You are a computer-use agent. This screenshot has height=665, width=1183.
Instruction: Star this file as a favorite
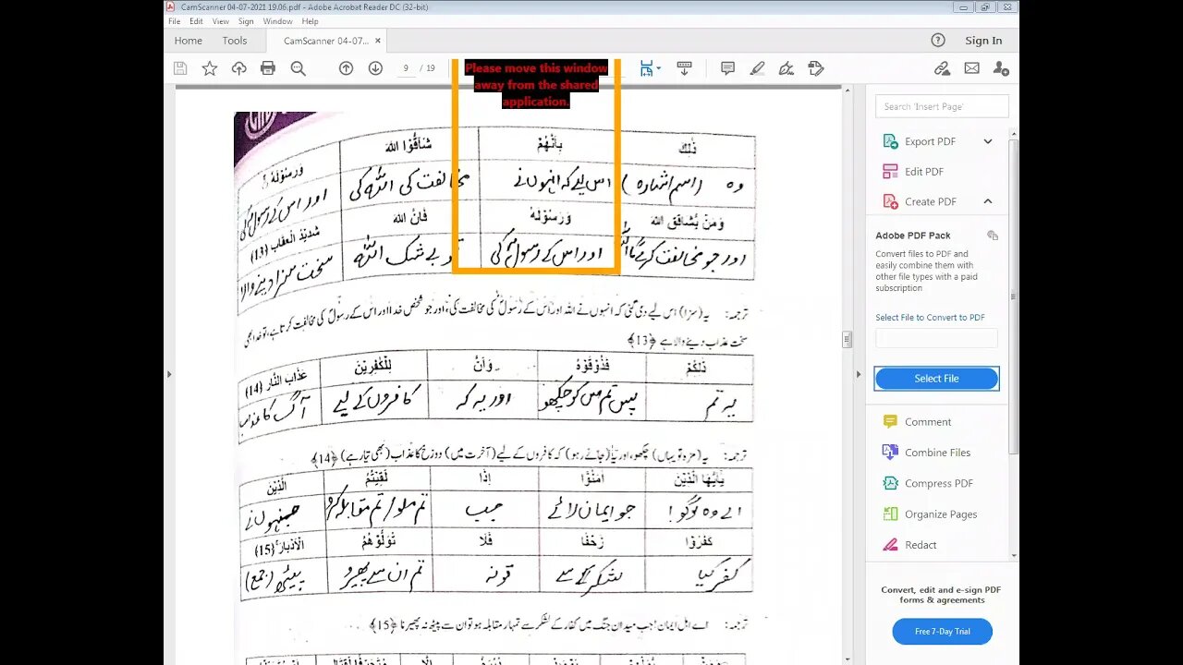210,68
